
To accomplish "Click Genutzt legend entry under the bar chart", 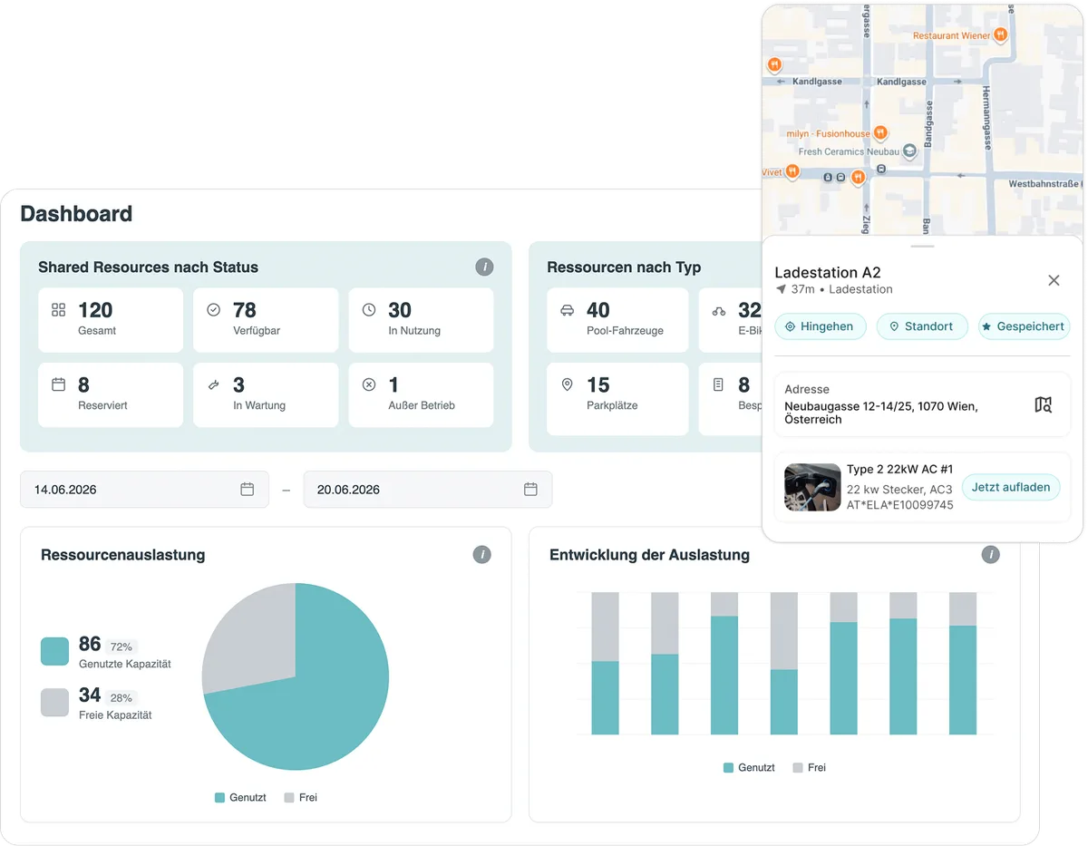I will click(x=749, y=767).
